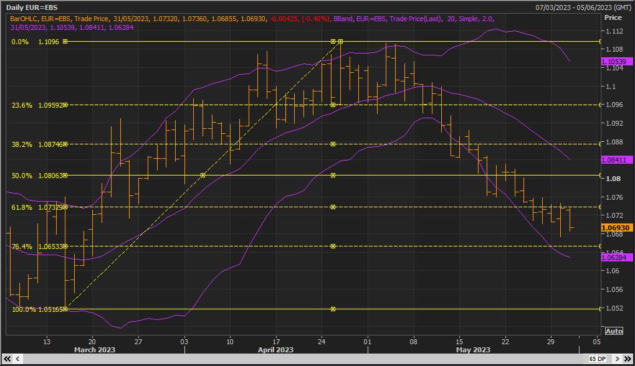Grab the Fibonacci swing-high anchor handle on 0.0% line
Screen dimensions: 635x366
(341, 42)
